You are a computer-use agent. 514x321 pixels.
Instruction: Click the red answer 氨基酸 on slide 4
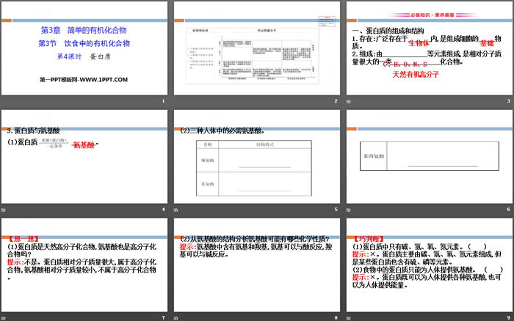tap(84, 145)
